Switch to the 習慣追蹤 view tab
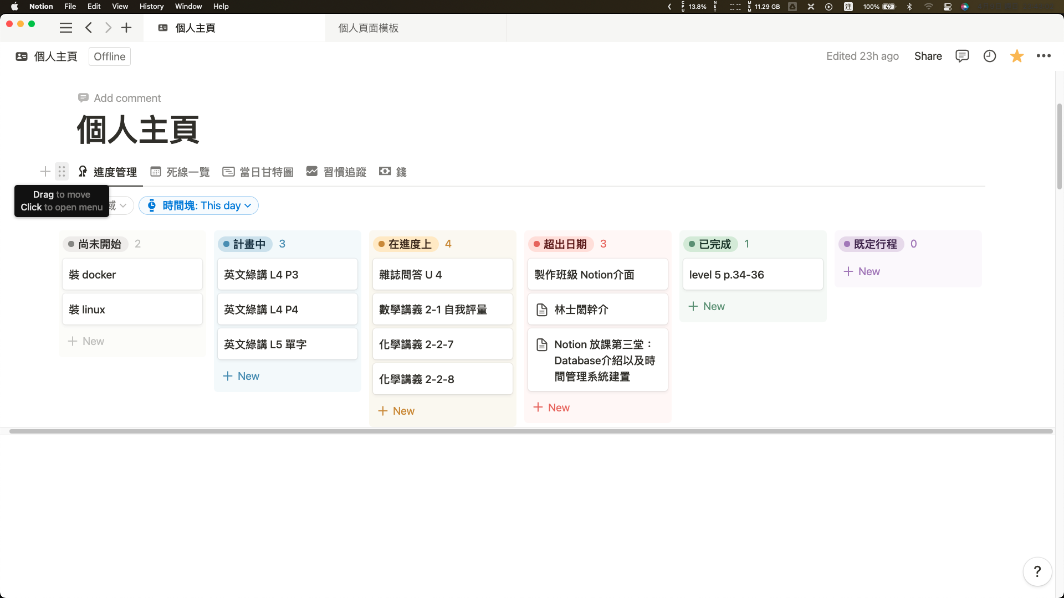This screenshot has height=598, width=1064. [x=336, y=172]
